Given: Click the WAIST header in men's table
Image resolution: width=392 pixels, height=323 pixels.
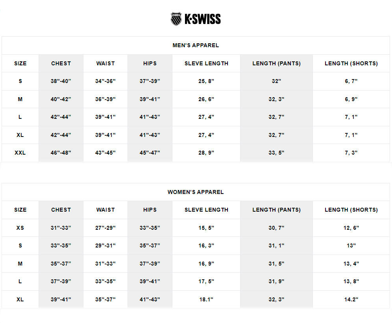Looking at the screenshot, I should tap(105, 63).
